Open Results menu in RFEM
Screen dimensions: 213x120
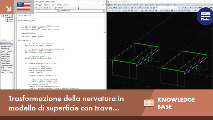pyautogui.click(x=136, y=5)
